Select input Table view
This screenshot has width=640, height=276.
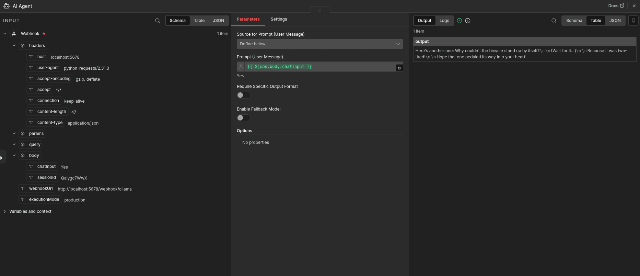199,21
